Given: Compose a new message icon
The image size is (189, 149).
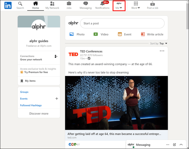Looking at the screenshot, I should [174, 145].
